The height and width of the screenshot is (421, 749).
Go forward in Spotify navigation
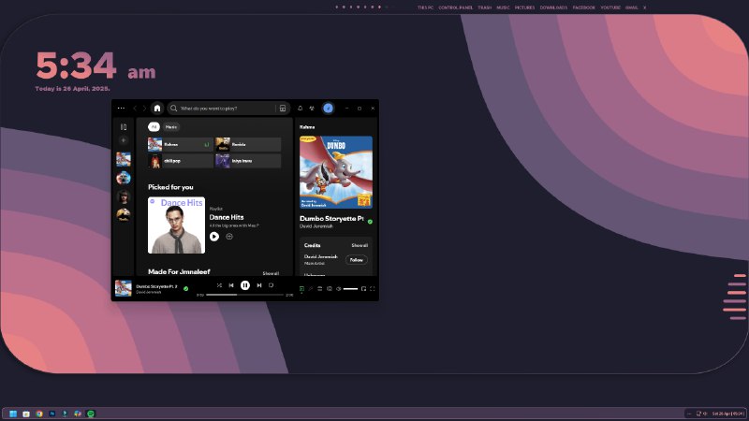[144, 109]
